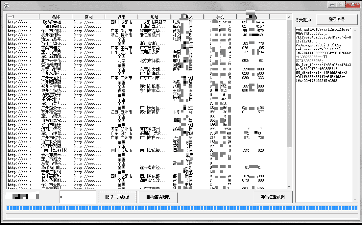
Task: Select the 北京云青花 row in list
Action: tap(53, 61)
